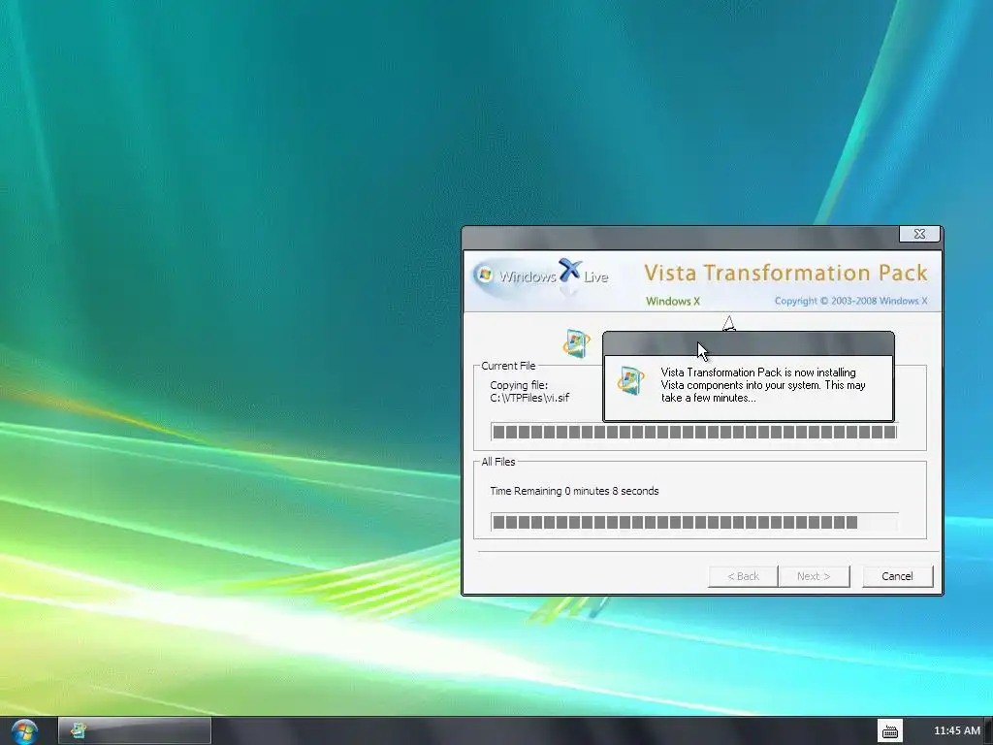Click the setup icon above Current File
Image resolution: width=993 pixels, height=745 pixels.
pos(576,343)
